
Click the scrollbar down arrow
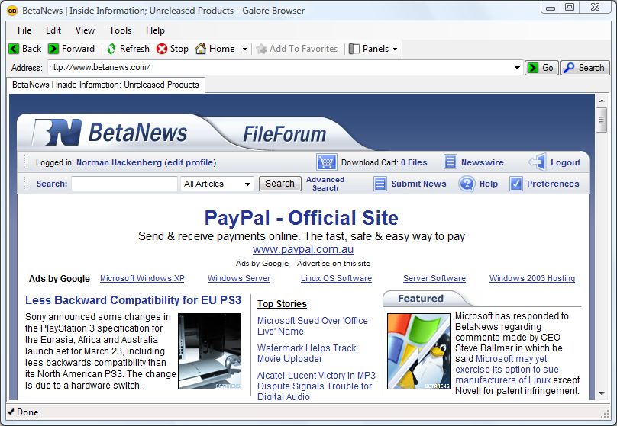point(601,393)
